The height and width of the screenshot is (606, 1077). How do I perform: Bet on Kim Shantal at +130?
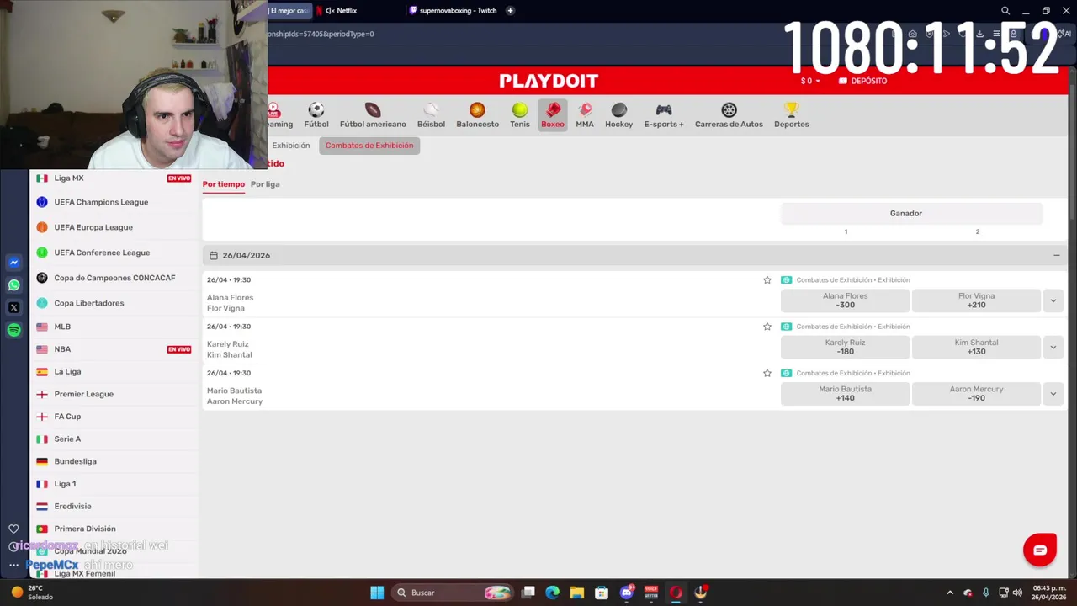[976, 347]
